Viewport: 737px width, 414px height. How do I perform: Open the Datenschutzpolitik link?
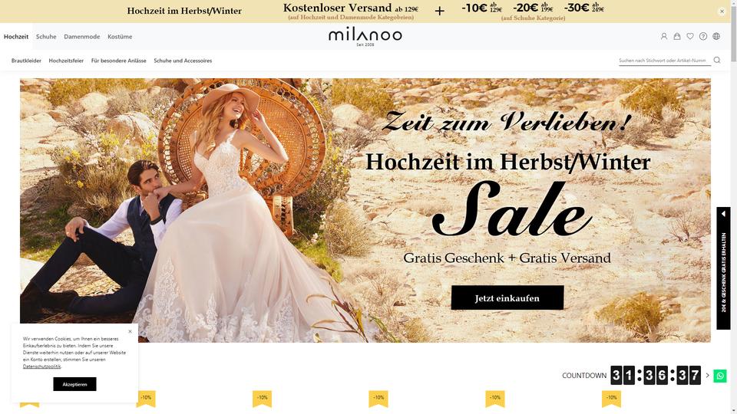(41, 366)
